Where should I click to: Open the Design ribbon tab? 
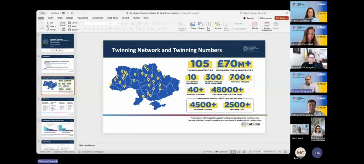(70, 18)
